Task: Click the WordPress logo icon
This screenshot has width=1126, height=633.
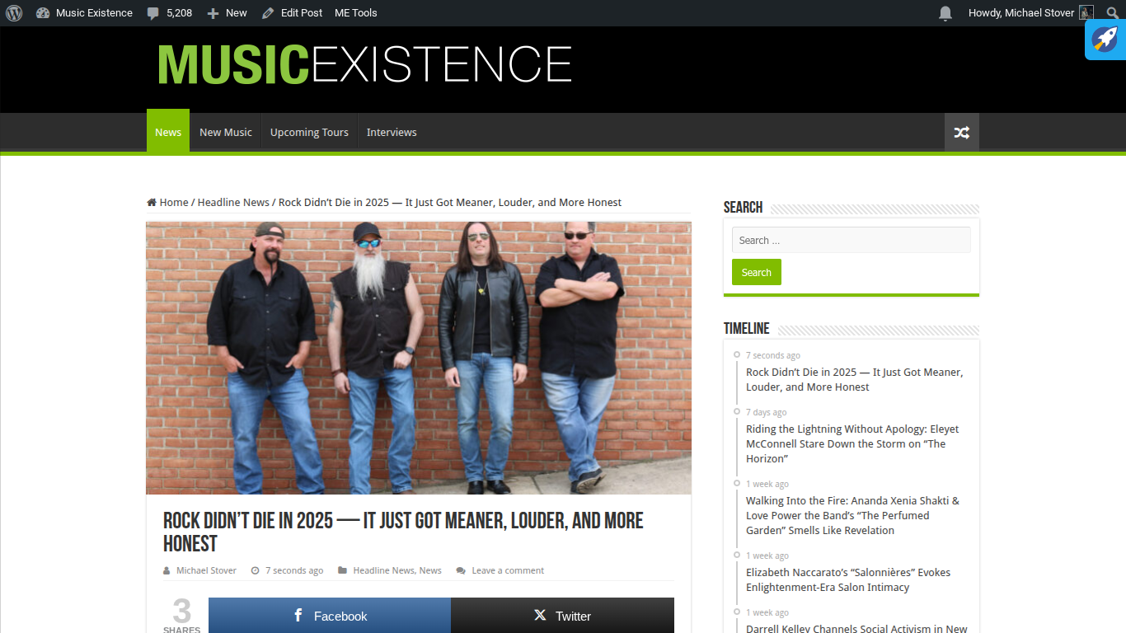Action: [x=14, y=12]
